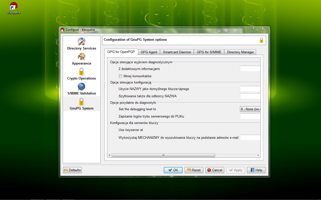
Task: Click the Use keyserver at input field
Action: tap(250, 130)
